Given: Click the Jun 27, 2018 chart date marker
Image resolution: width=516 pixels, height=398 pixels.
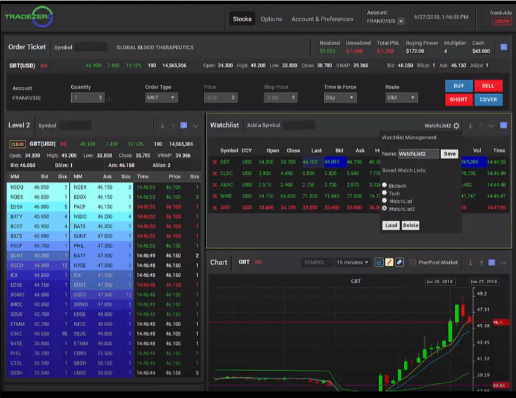Looking at the screenshot, I should pos(484,281).
